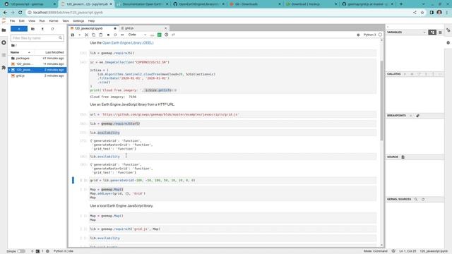Close the grid.js tab
Viewport: 452px width, 254px height.
[x=165, y=28]
